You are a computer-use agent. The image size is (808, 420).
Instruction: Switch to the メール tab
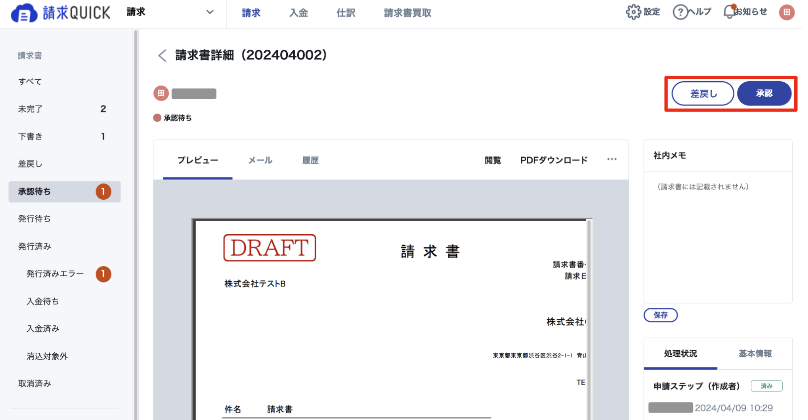(260, 160)
